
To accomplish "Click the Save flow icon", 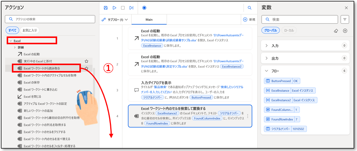I will [x=106, y=7].
